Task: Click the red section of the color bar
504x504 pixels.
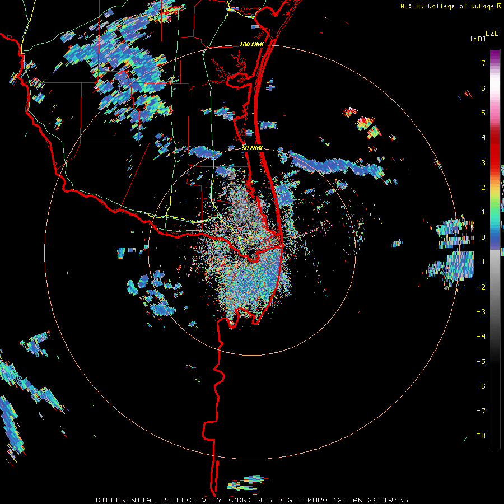Action: point(494,151)
